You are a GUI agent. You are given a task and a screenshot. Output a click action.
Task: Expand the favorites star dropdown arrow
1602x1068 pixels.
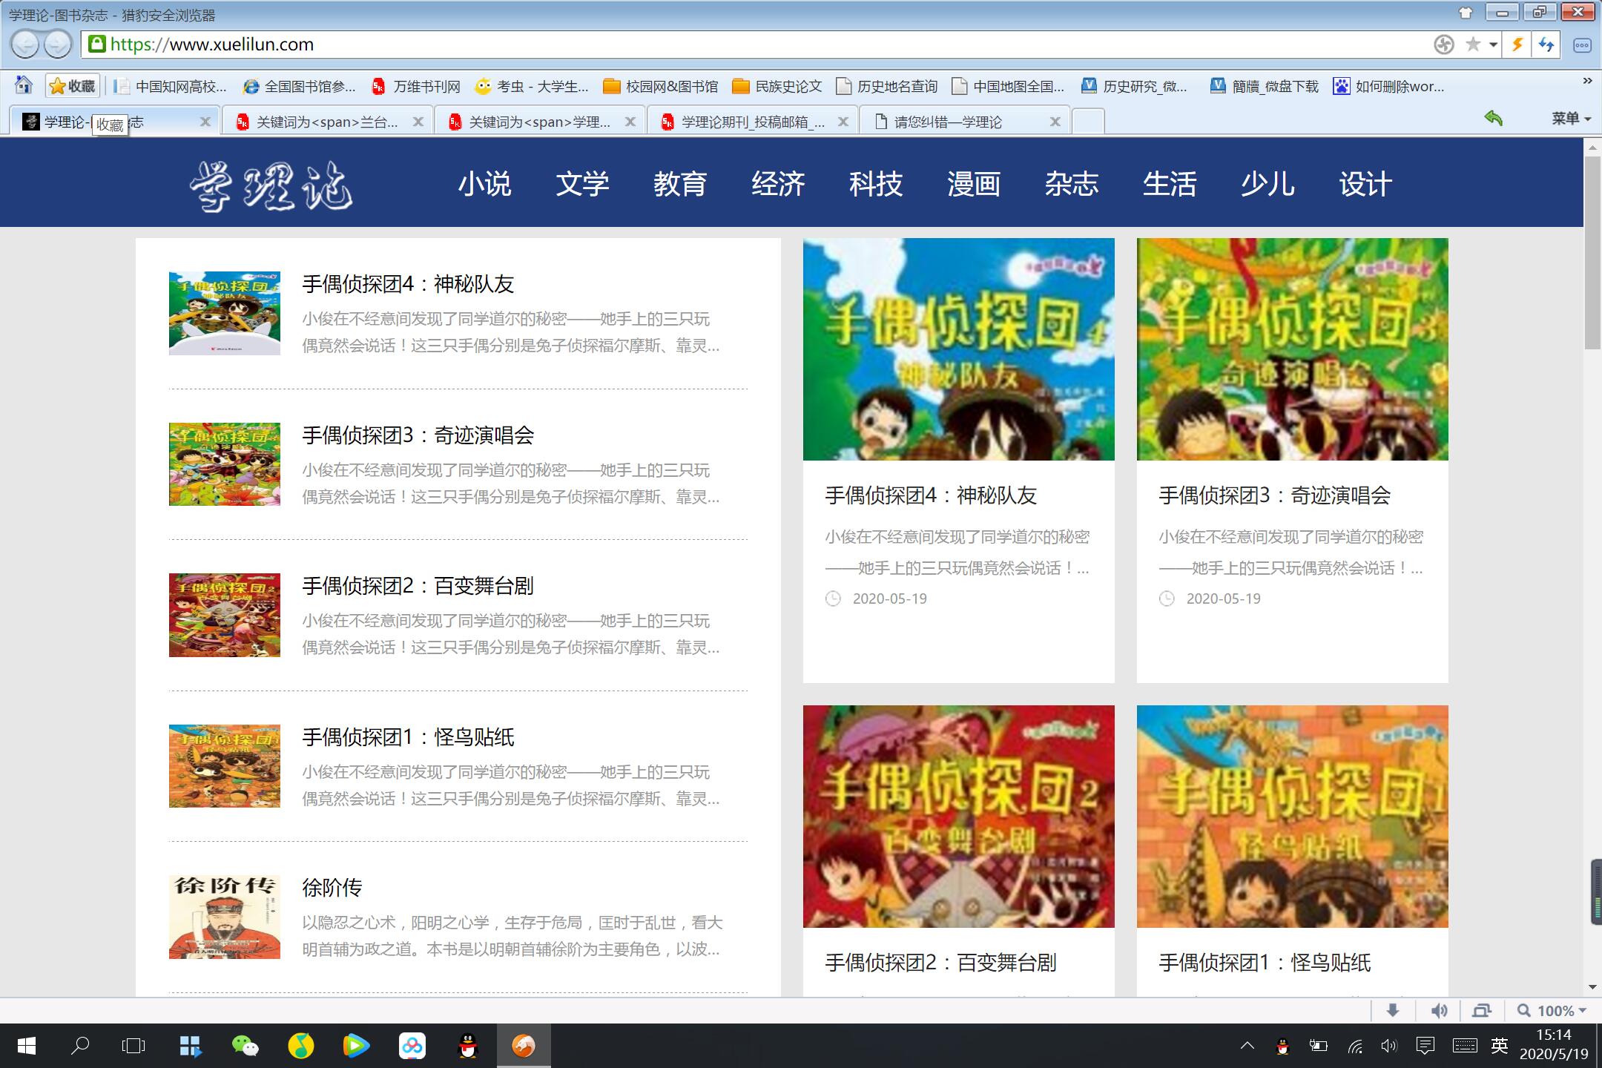(1493, 45)
